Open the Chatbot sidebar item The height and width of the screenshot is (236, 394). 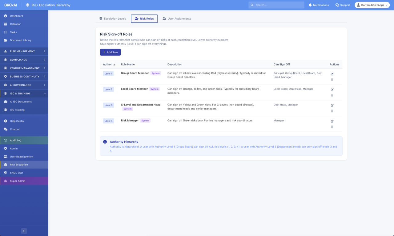pyautogui.click(x=15, y=129)
